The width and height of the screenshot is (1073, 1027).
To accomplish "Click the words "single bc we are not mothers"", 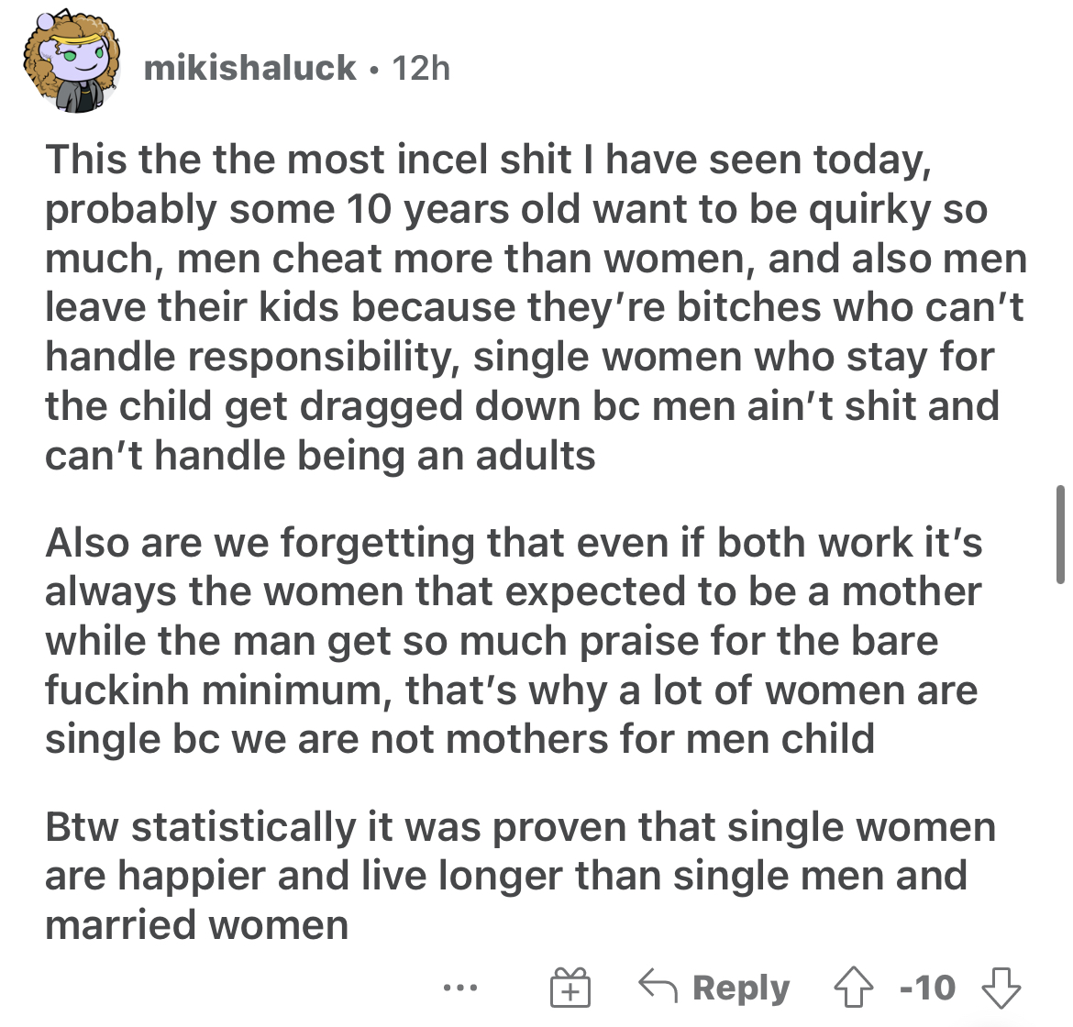I will point(326,740).
